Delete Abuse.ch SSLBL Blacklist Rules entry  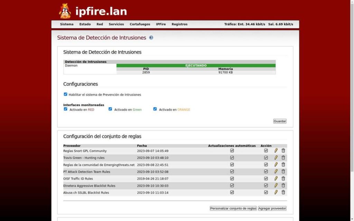(x=283, y=192)
